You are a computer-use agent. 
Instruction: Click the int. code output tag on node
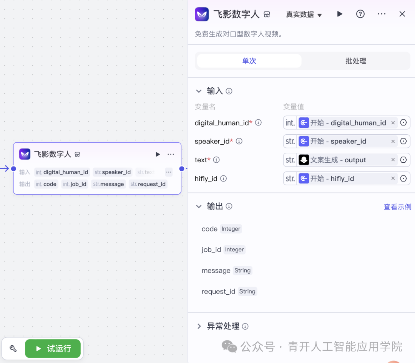pyautogui.click(x=46, y=184)
